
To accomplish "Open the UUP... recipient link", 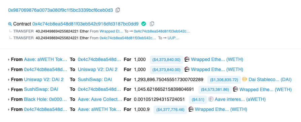I will [x=173, y=38].
